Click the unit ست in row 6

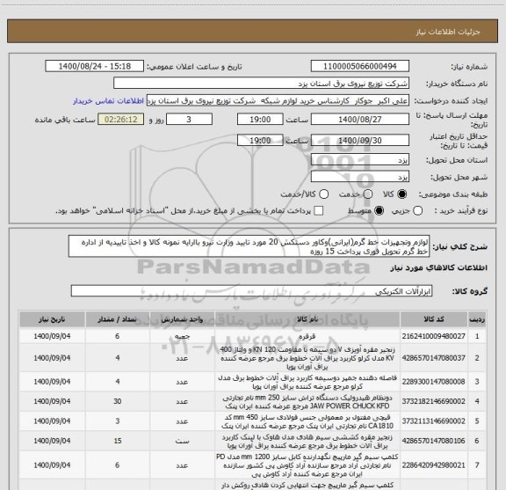click(182, 441)
